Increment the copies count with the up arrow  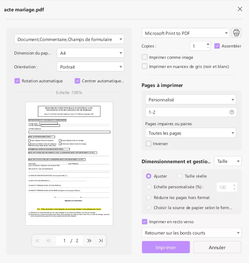(x=208, y=44)
